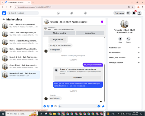The image size is (145, 116).
Task: Choose a GIF in the composer
Action: pos(55,106)
